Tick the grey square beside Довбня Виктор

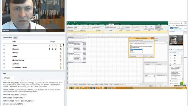[x=4, y=60]
